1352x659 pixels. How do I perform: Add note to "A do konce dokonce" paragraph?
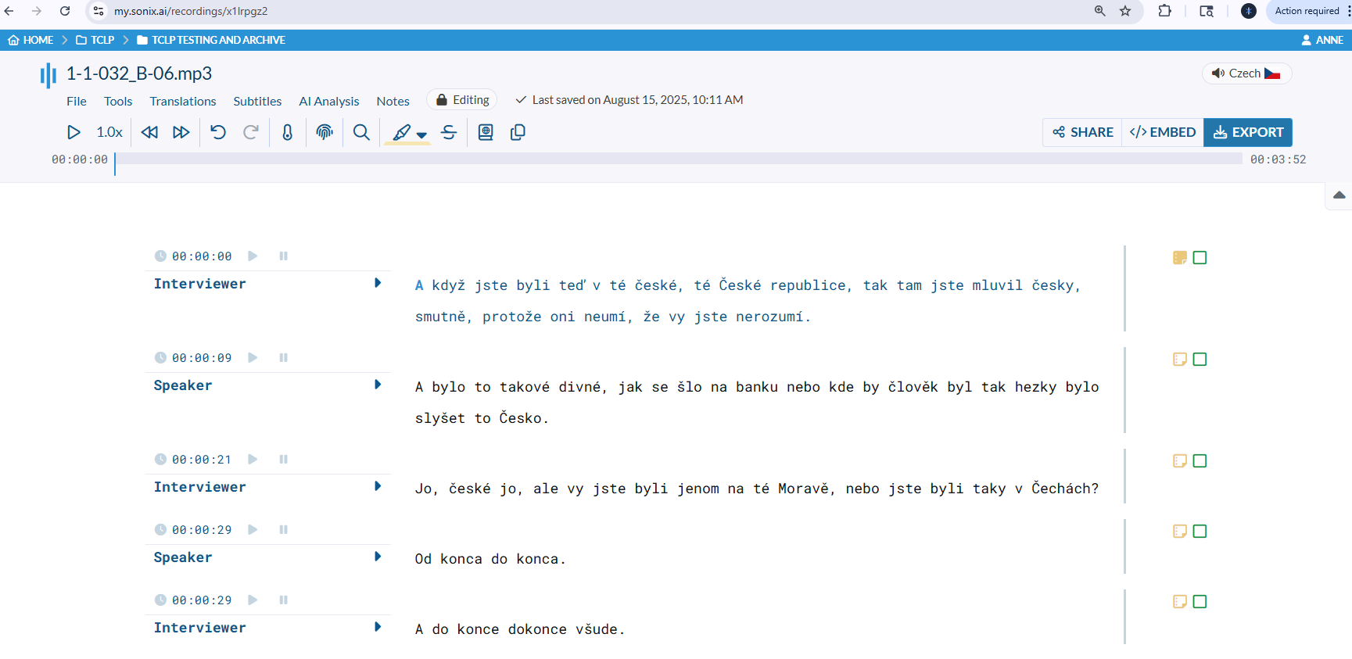pos(1180,602)
